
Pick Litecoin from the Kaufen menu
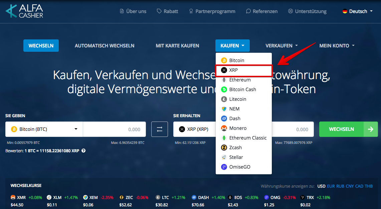[x=244, y=99]
